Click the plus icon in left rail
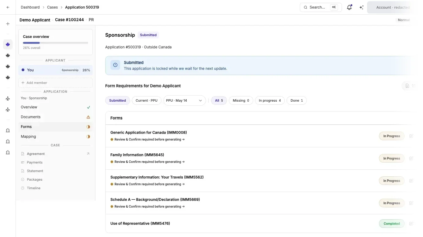Image resolution: width=423 pixels, height=237 pixels. pos(8,24)
